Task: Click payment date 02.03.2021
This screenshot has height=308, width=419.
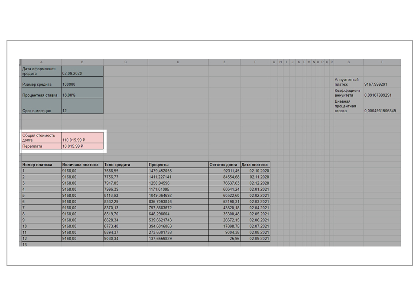Action: (255, 201)
